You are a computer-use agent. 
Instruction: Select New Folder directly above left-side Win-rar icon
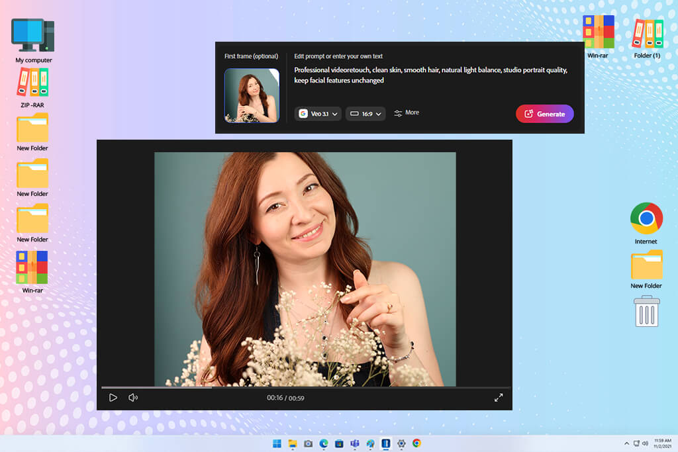tap(32, 224)
